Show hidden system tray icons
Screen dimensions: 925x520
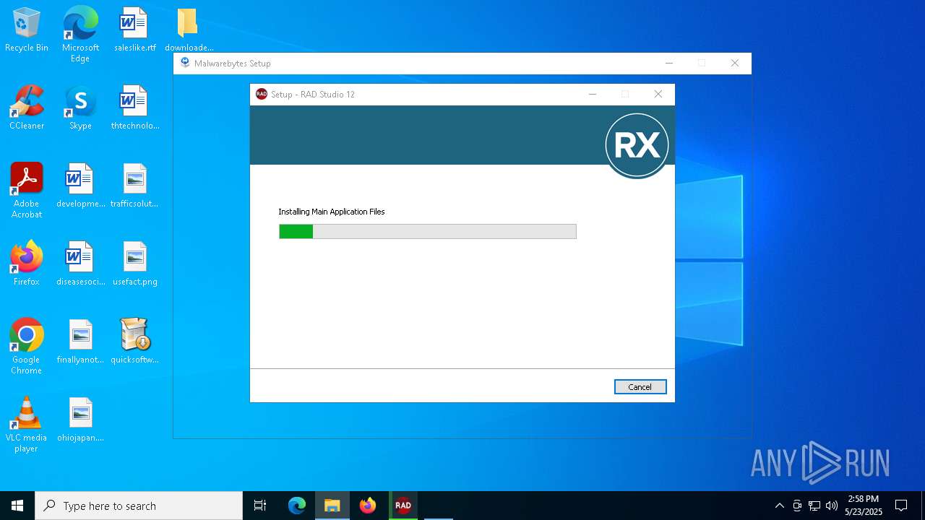pyautogui.click(x=779, y=506)
